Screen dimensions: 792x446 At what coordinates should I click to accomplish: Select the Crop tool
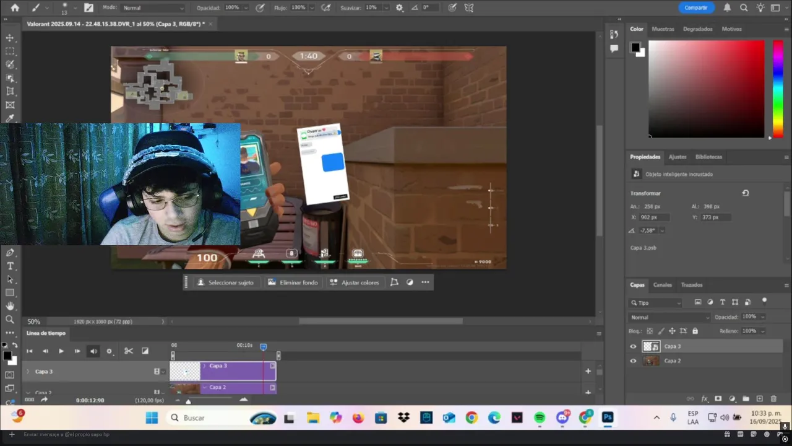pos(10,92)
